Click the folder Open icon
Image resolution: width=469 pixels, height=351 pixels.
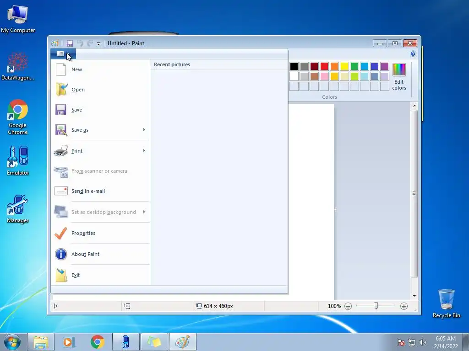(x=61, y=90)
